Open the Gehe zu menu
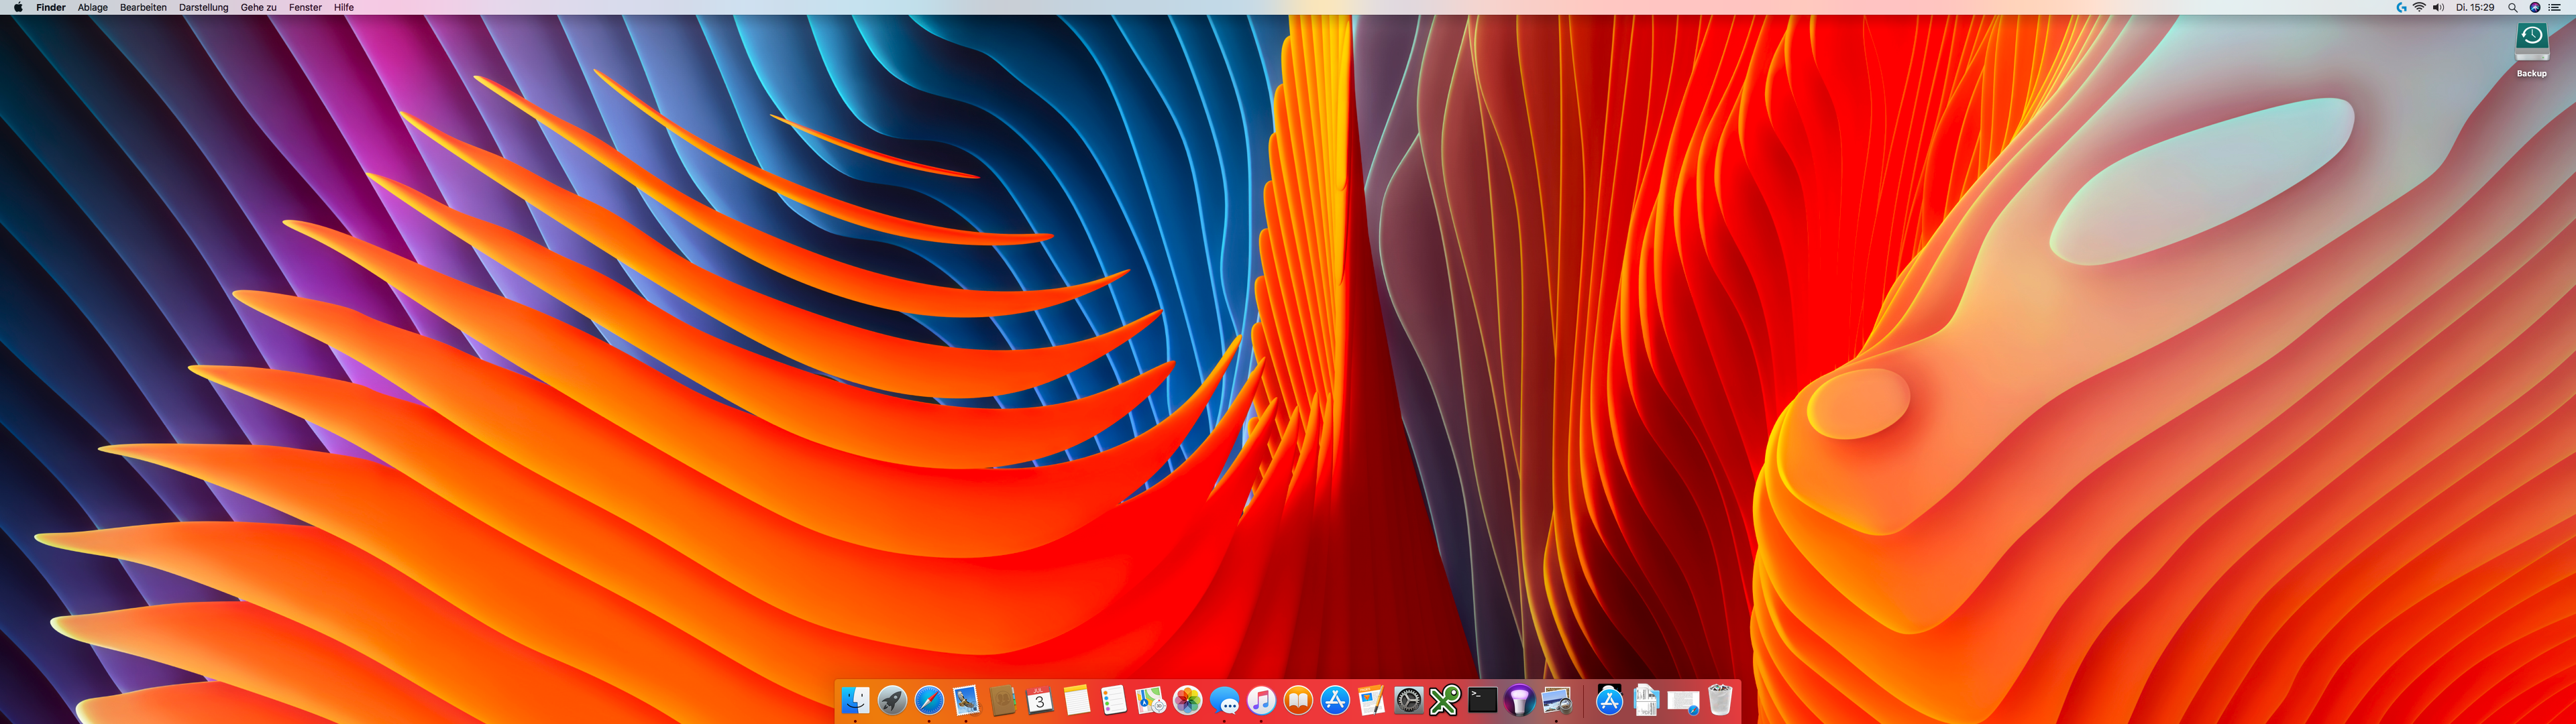 click(x=258, y=7)
